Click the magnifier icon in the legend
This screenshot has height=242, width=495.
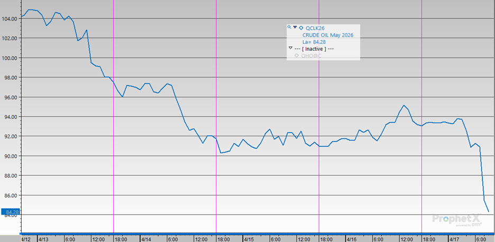pos(289,27)
